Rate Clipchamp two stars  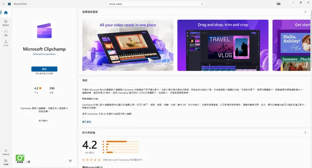pyautogui.click(x=87, y=160)
